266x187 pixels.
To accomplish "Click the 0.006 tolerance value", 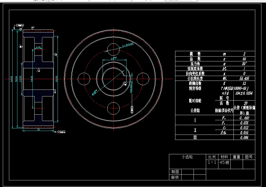I will (244, 137).
